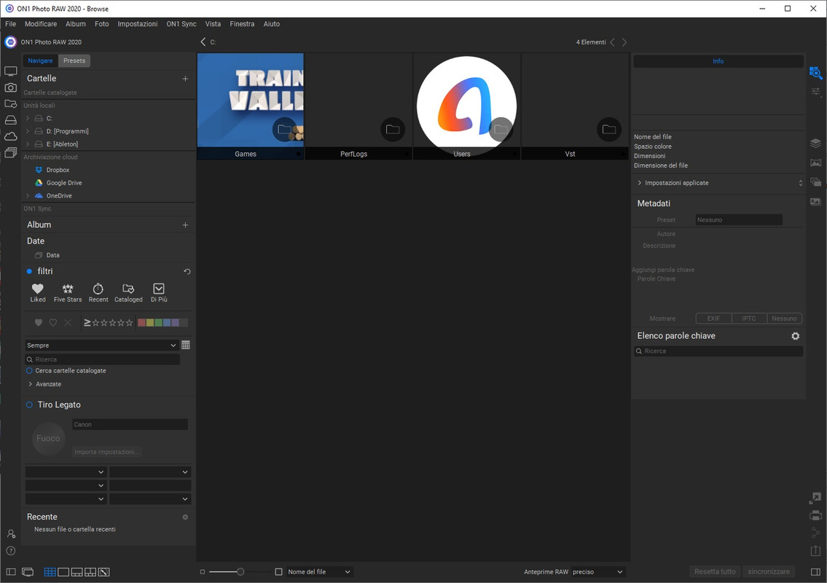
Task: Switch to the Presets tab
Action: pyautogui.click(x=74, y=60)
